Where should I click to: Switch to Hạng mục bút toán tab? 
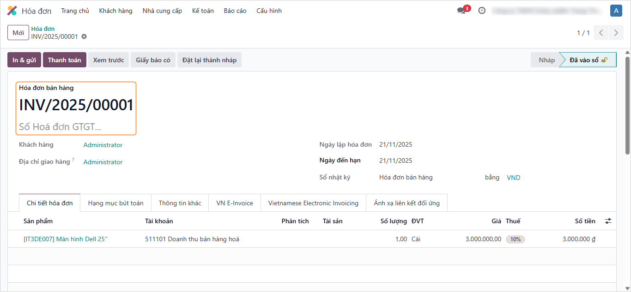click(115, 203)
